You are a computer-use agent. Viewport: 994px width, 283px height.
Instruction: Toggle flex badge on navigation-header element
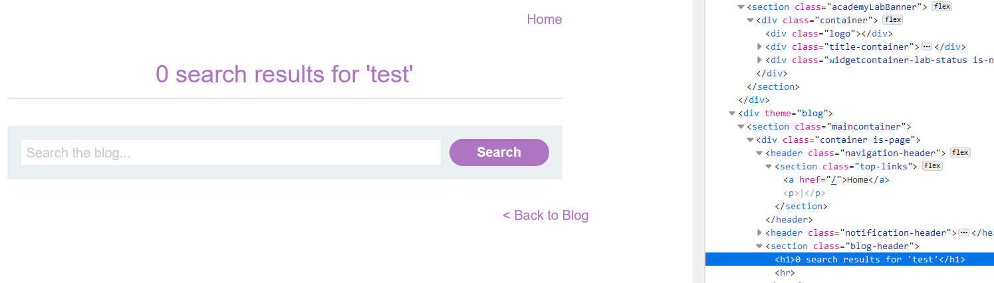click(960, 153)
